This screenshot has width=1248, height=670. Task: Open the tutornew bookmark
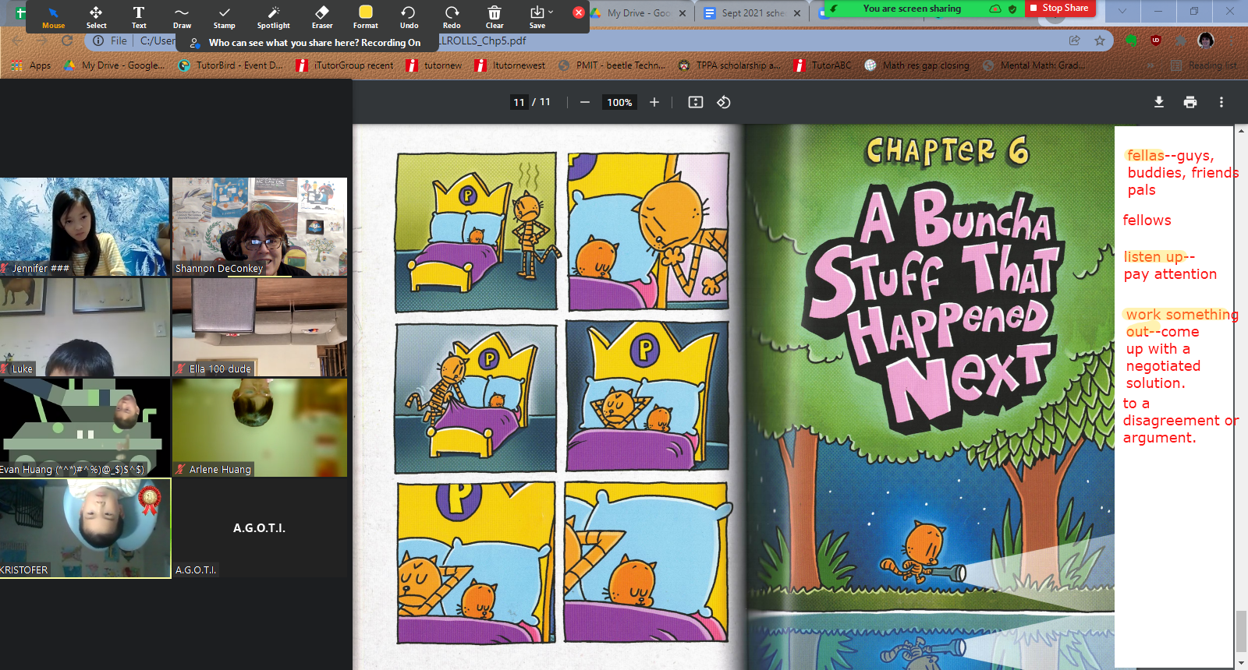click(434, 65)
